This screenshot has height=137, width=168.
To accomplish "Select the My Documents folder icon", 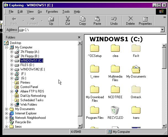I will (x=136, y=70).
